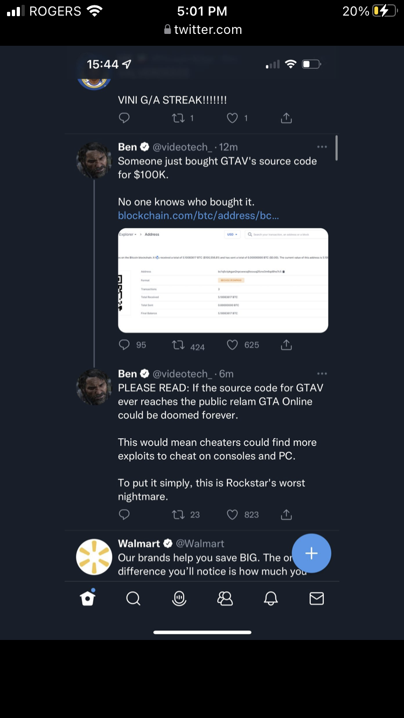404x718 pixels.
Task: Open the Spaces tab
Action: pyautogui.click(x=179, y=599)
